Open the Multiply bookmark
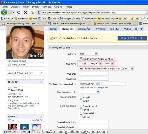148x134 pixels. coord(65,18)
